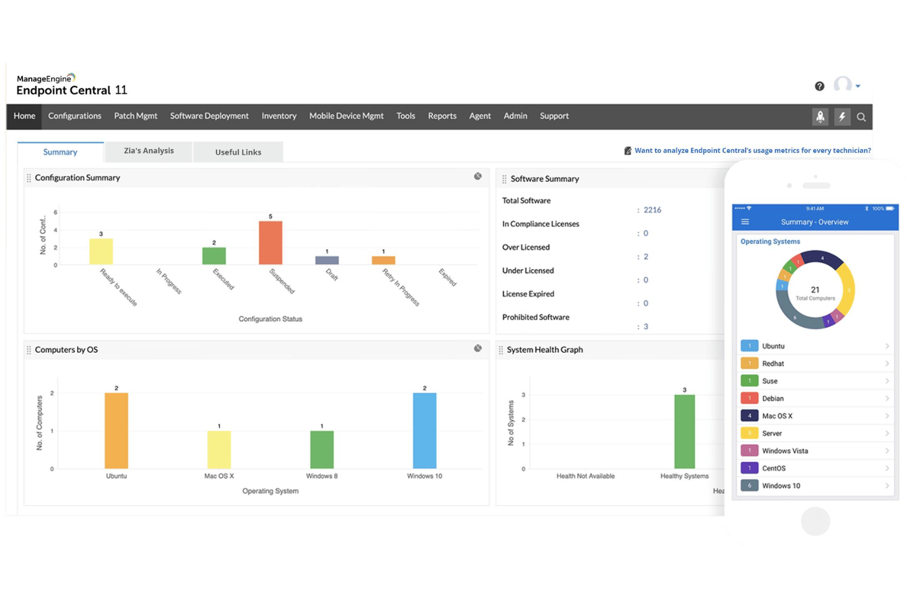The image size is (920, 613).
Task: Open the Configurations menu
Action: coord(75,116)
